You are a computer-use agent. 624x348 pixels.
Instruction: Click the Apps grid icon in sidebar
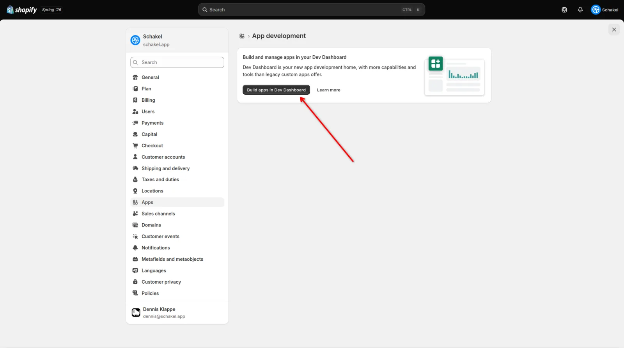(135, 202)
